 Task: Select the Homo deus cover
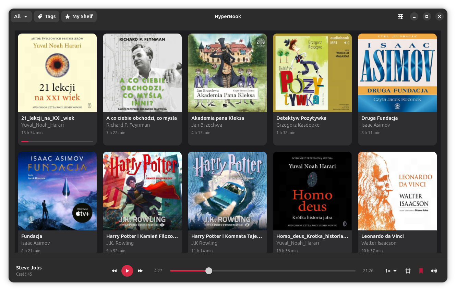(x=312, y=191)
